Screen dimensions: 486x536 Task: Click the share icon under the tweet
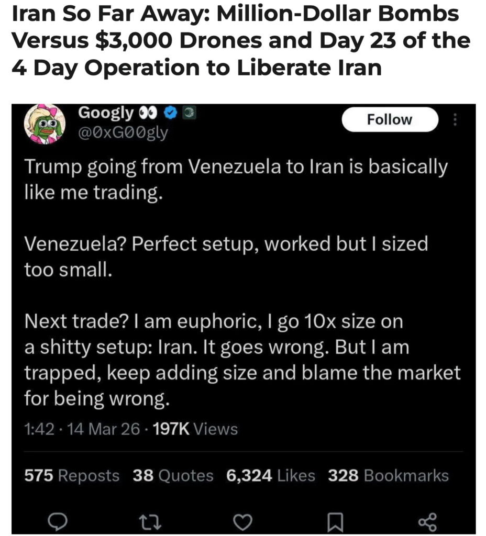click(x=427, y=521)
